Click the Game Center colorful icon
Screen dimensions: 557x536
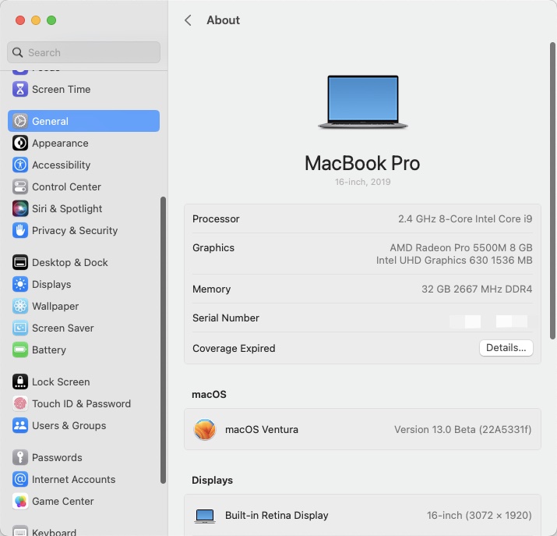coord(20,502)
